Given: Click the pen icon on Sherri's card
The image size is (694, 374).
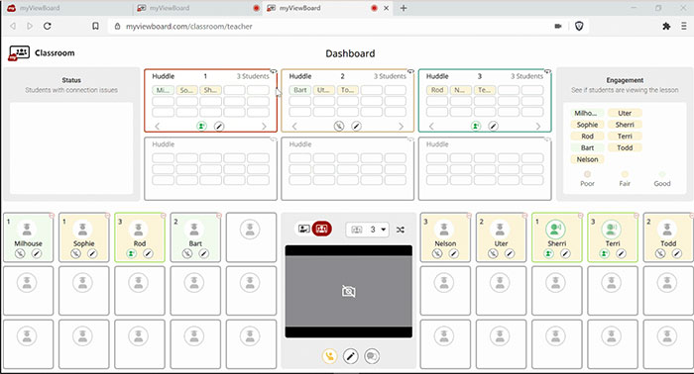Looking at the screenshot, I should click(565, 253).
